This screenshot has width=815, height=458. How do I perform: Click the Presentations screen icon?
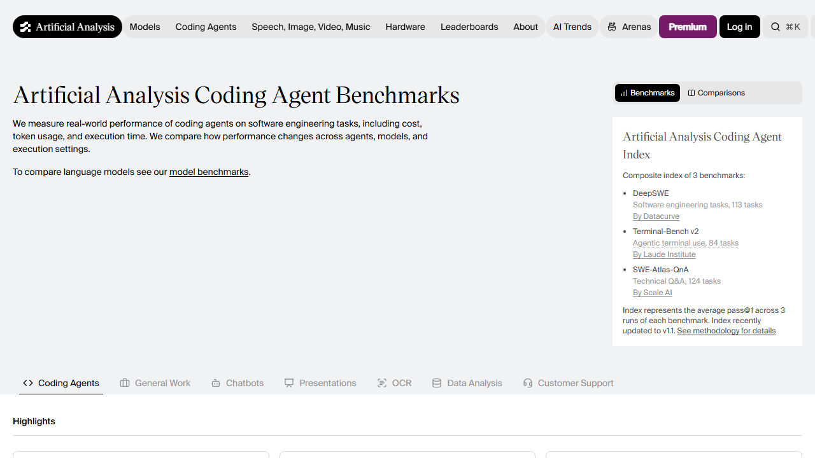click(289, 383)
